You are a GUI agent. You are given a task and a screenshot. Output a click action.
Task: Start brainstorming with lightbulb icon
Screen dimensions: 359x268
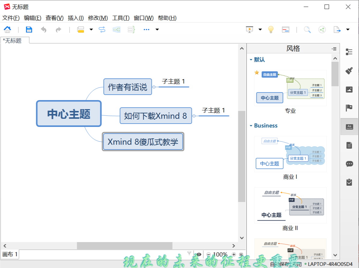(271, 29)
